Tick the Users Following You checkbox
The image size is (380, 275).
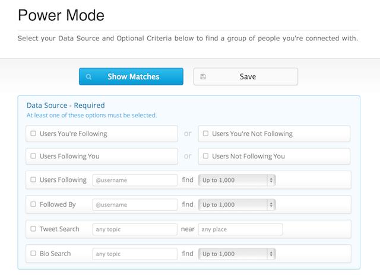coord(33,156)
